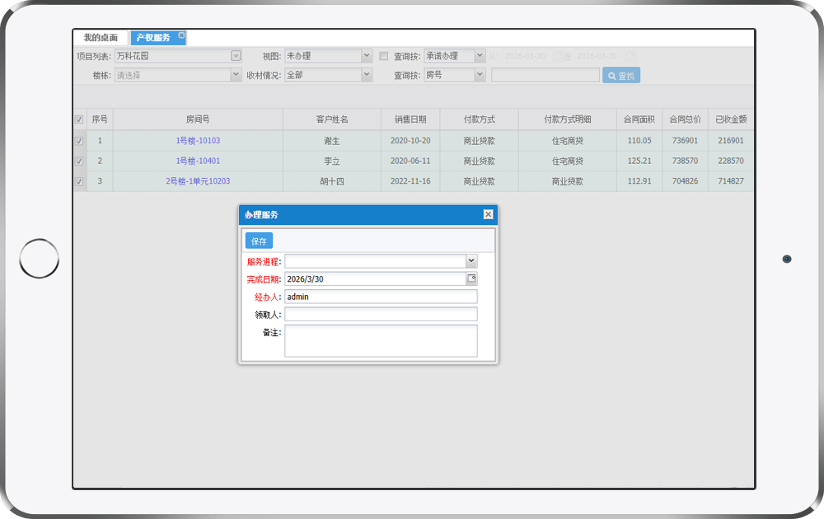Viewport: 824px width, 519px height.
Task: Click the start date field 2026-03-30
Action: click(x=527, y=56)
